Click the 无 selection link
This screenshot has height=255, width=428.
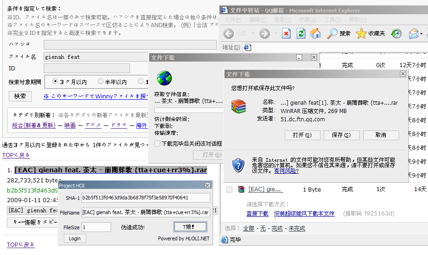(x=263, y=228)
